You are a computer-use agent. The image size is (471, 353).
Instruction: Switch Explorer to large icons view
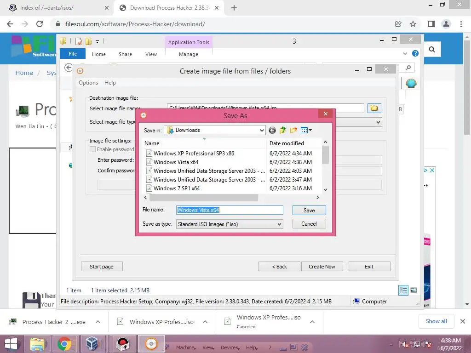click(414, 290)
